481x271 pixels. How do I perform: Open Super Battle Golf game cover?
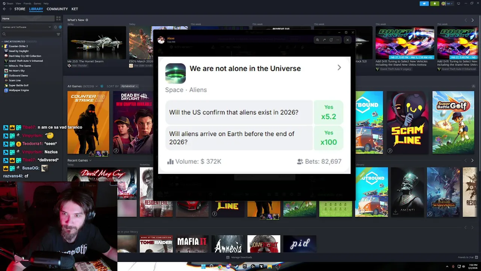tap(453, 123)
